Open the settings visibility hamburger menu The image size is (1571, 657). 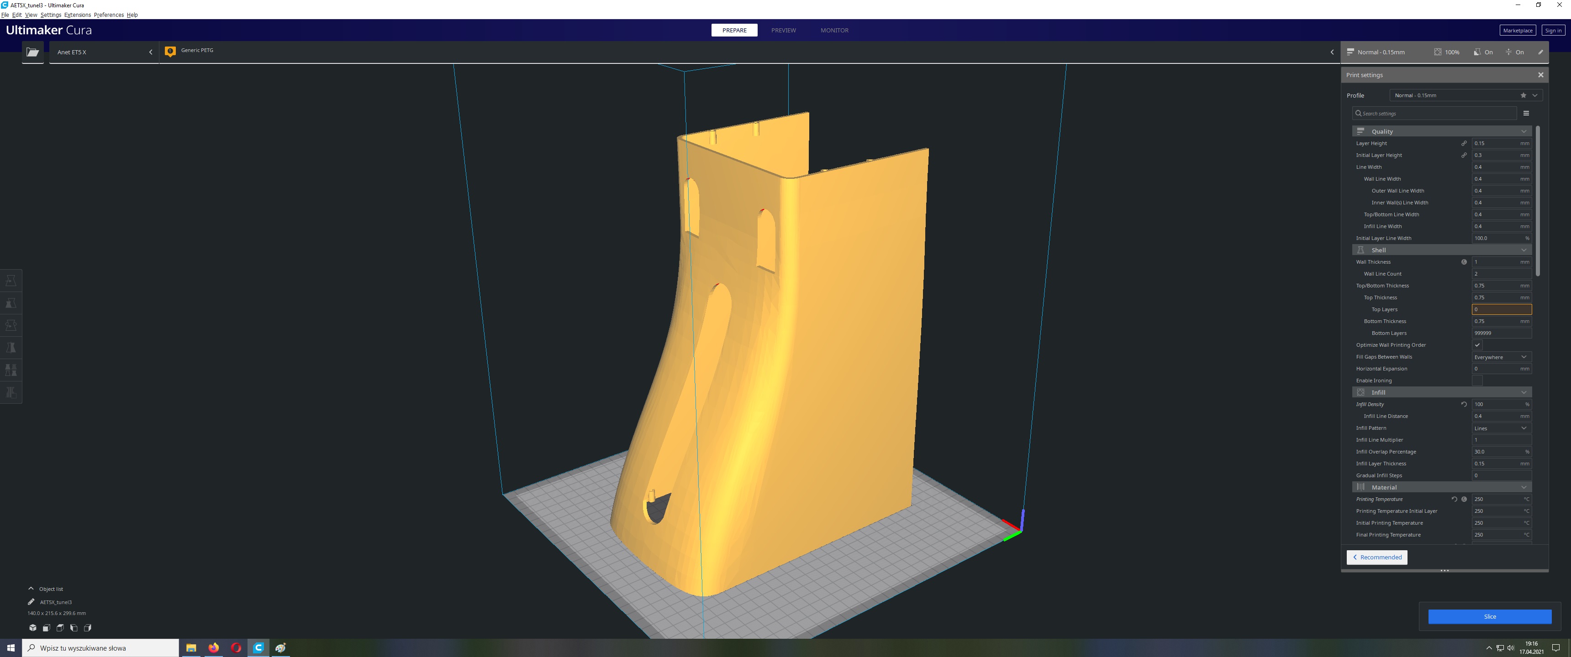[1526, 113]
